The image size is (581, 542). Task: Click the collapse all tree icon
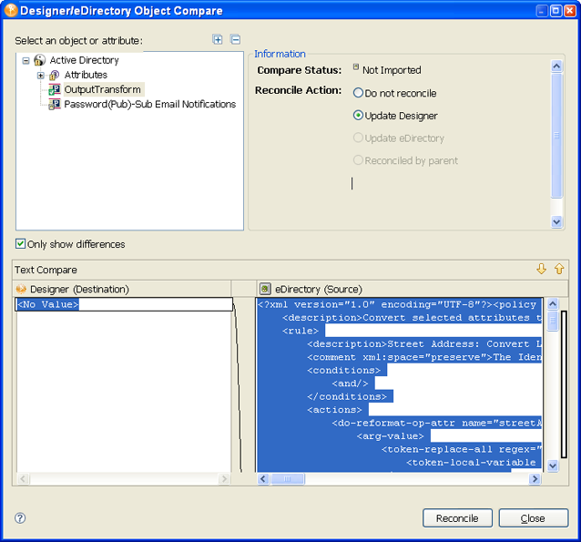pyautogui.click(x=235, y=39)
